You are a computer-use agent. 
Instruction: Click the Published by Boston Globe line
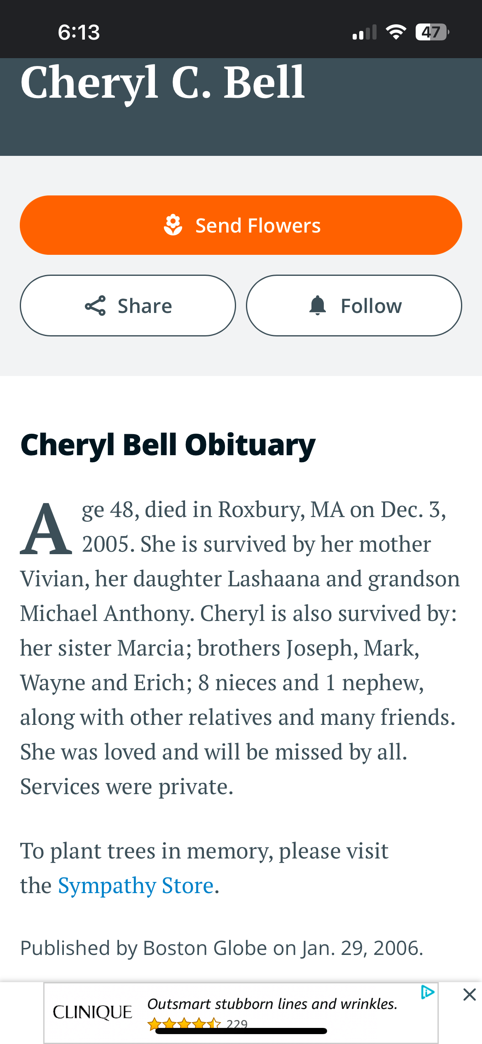pyautogui.click(x=222, y=948)
